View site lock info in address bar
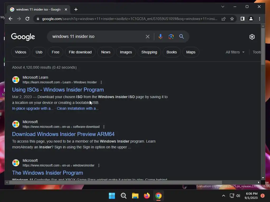Viewport: 270px width, 202px height. point(38,19)
